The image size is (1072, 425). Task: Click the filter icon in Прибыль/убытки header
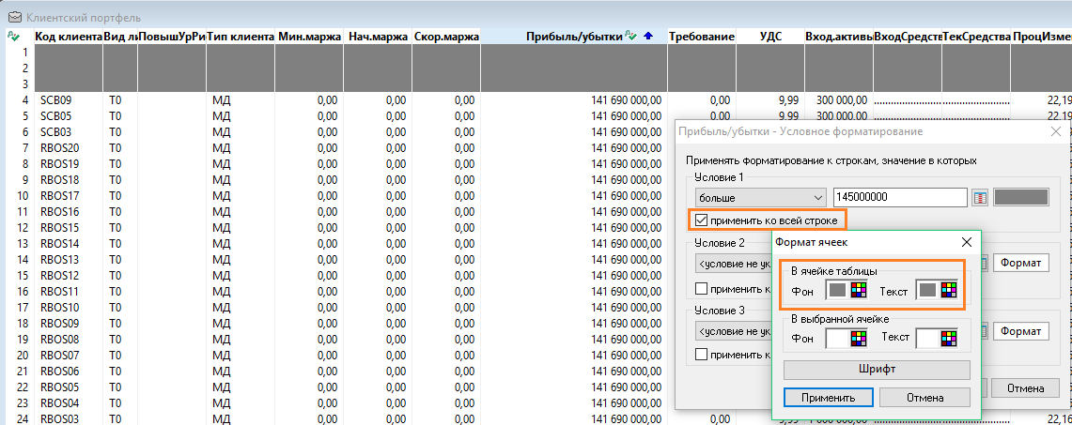tap(631, 37)
